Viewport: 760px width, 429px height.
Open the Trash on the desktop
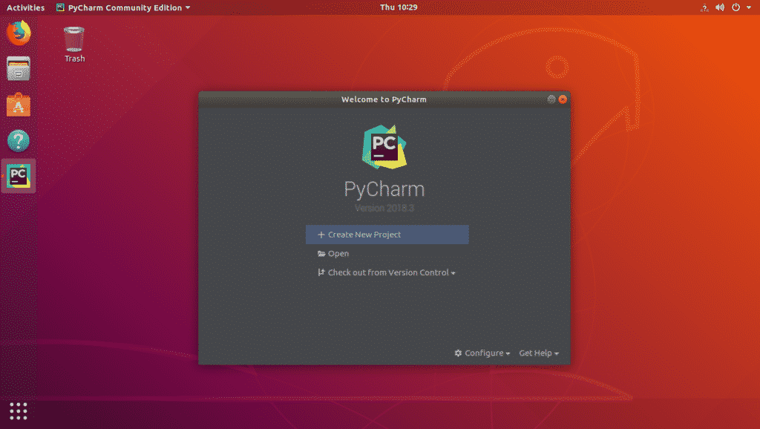pos(73,37)
